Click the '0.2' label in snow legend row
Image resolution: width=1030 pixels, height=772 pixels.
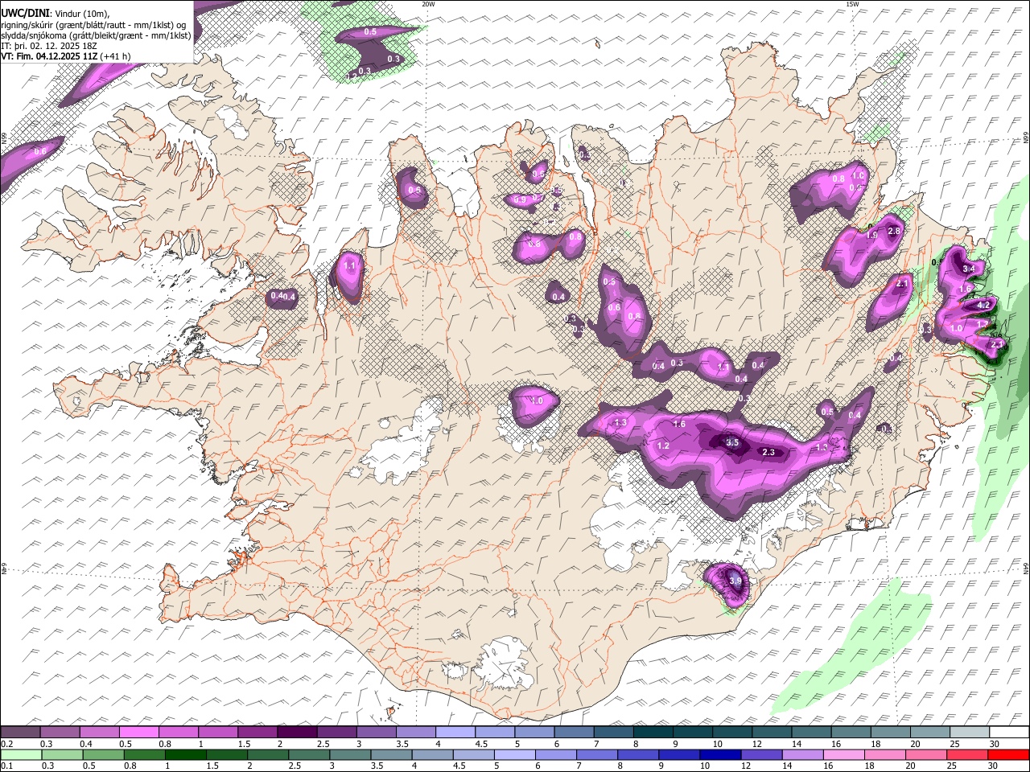pyautogui.click(x=7, y=744)
